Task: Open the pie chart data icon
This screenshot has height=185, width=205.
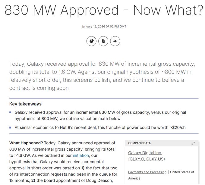Action: [x=91, y=41]
